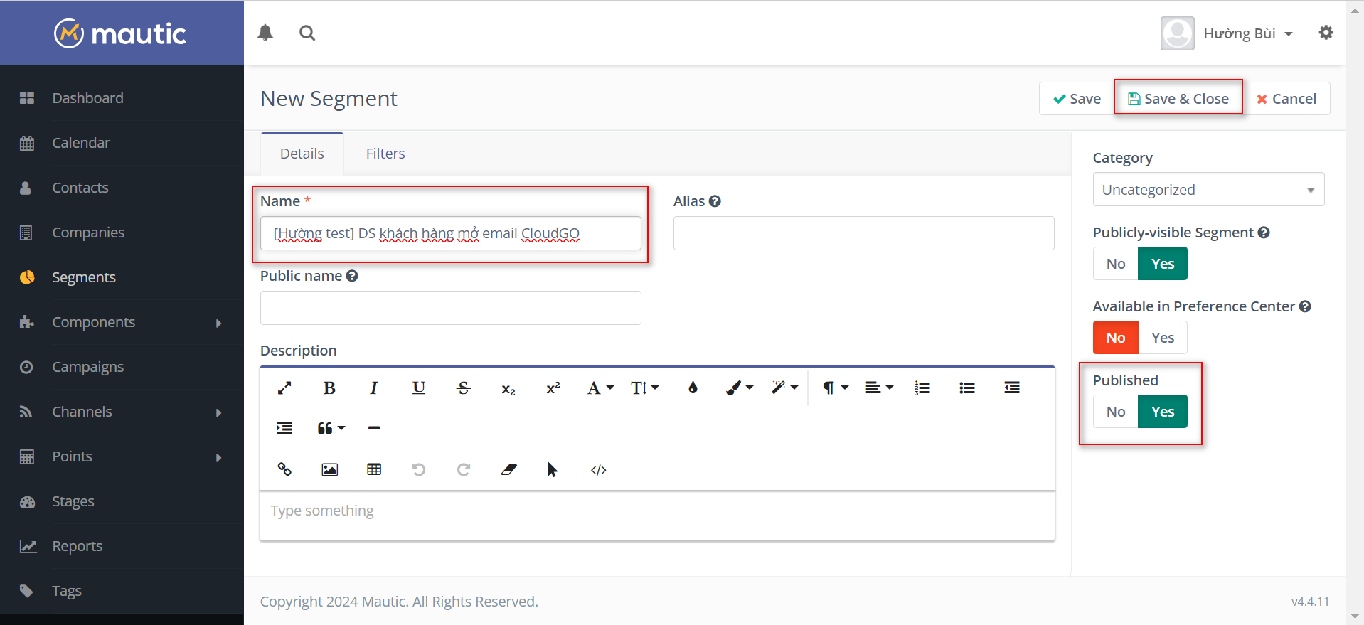Screen dimensions: 1364x625
Task: Toggle bold formatting in description editor
Action: pos(329,388)
